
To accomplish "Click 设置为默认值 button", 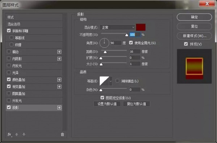I will 107,104.
